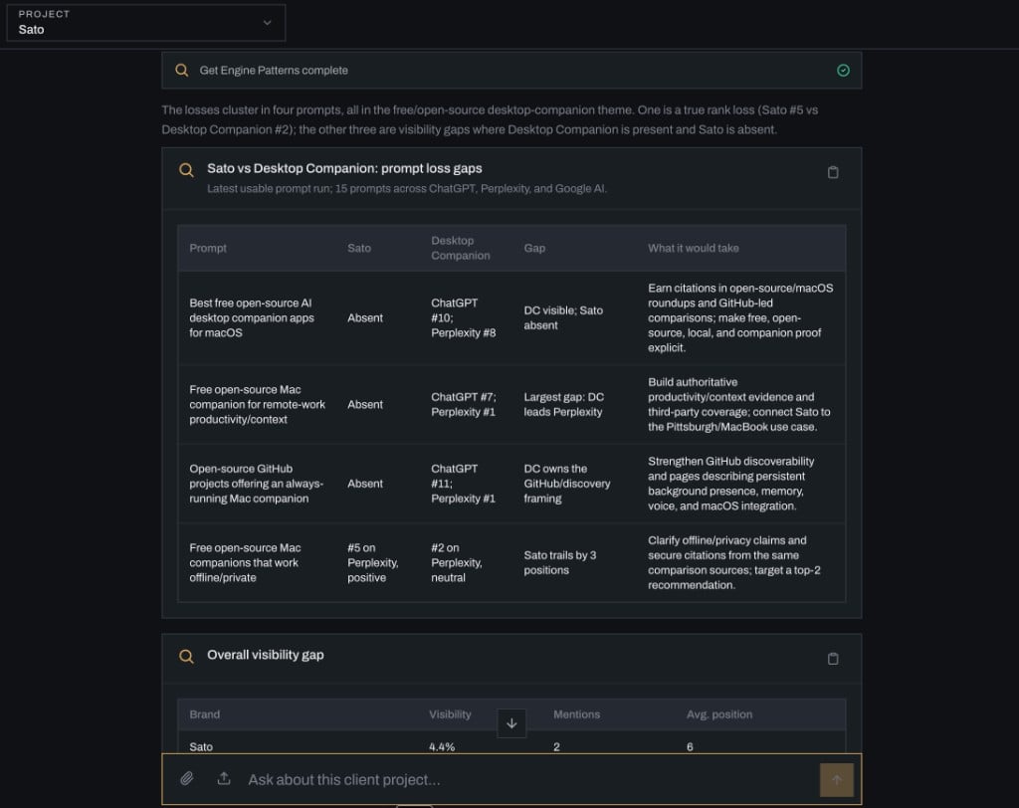
Task: Select the Free open-source Mac companions offline/private prompt
Action: [x=245, y=563]
